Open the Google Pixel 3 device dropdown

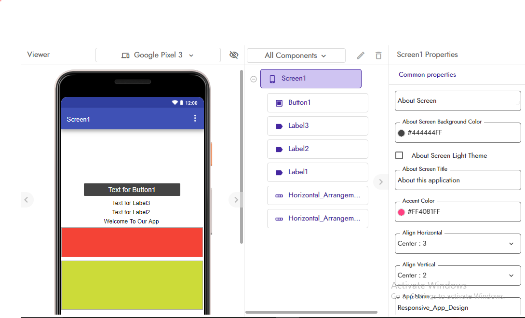158,55
